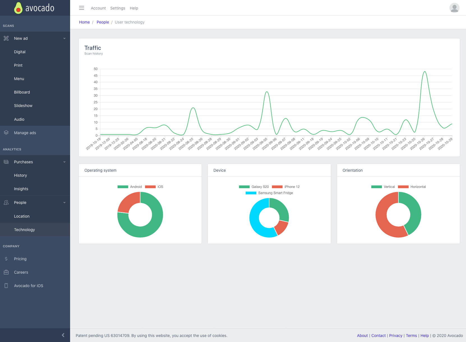Toggle Horizontal legend in Orientation chart
This screenshot has width=466, height=342.
412,187
